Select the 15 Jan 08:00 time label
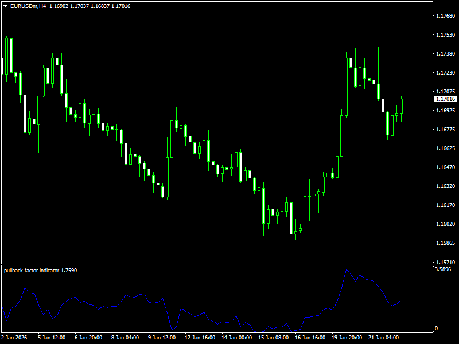 pyautogui.click(x=274, y=338)
